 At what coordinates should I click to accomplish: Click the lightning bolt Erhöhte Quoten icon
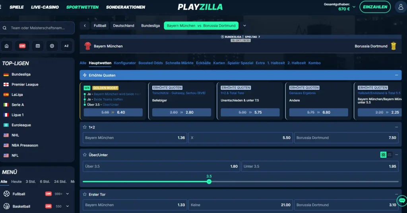(x=85, y=75)
